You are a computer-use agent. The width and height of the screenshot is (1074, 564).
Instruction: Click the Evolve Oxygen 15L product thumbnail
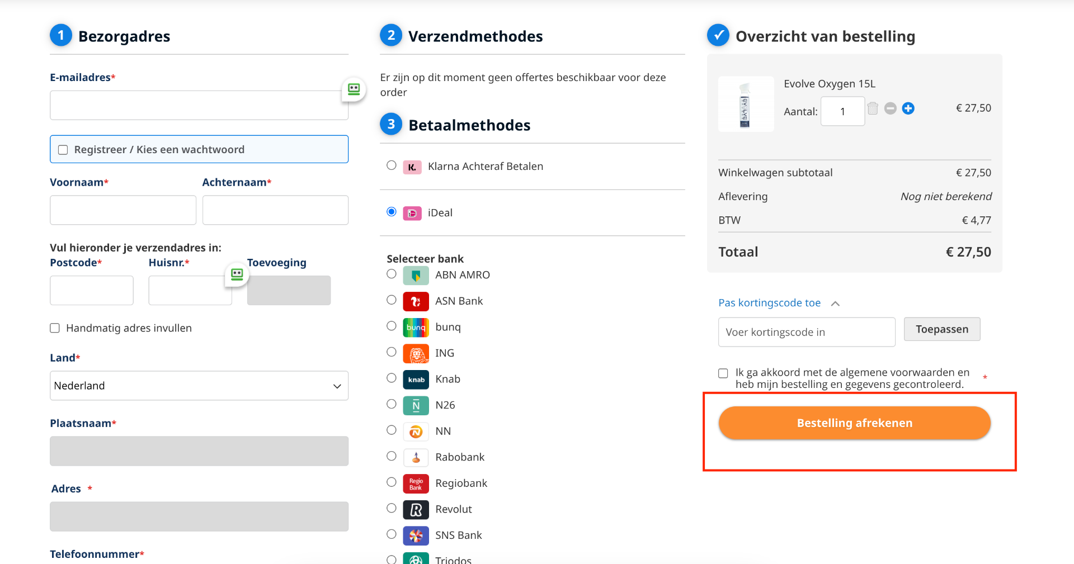[x=746, y=105]
